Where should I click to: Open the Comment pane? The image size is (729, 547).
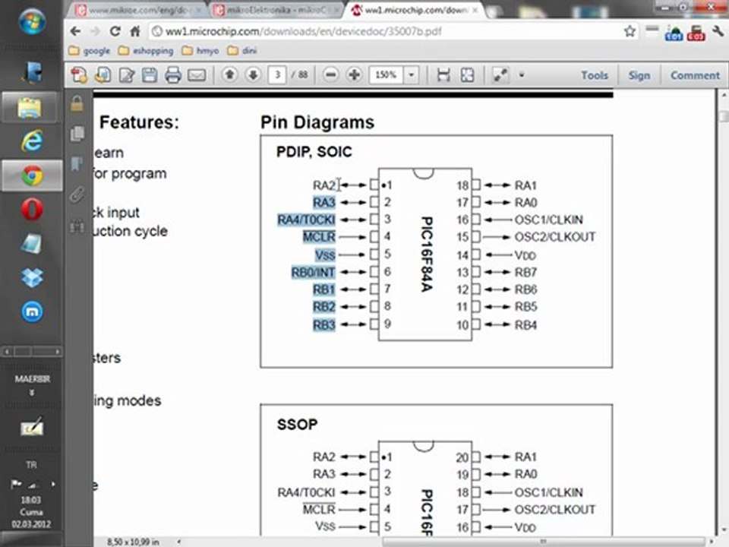coord(695,75)
